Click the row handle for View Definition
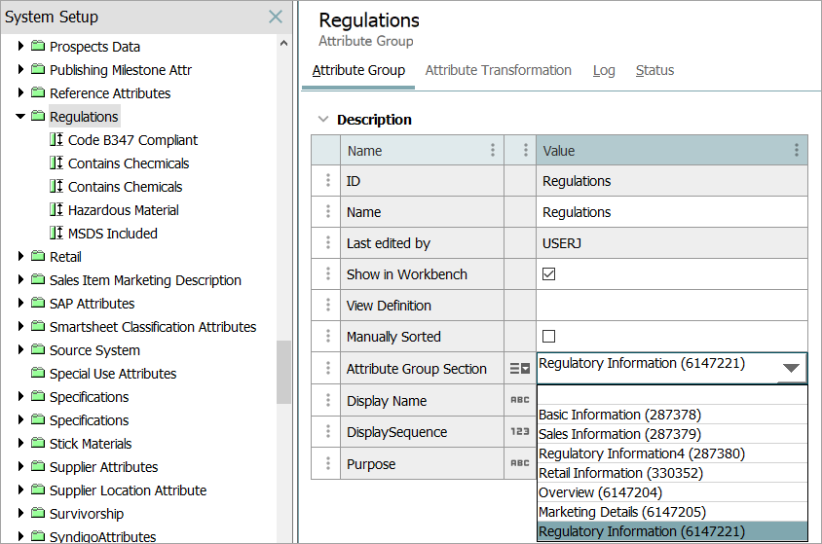The width and height of the screenshot is (822, 544). (x=328, y=305)
